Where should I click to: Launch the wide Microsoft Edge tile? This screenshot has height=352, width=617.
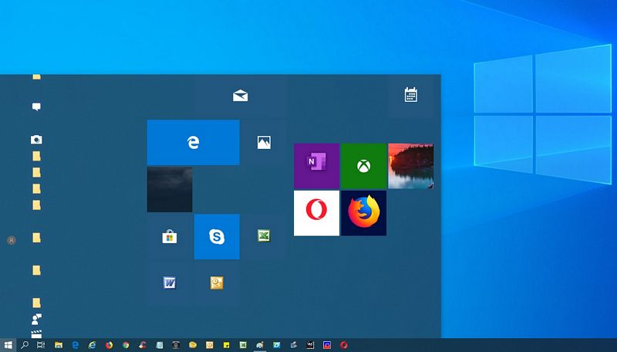(x=194, y=142)
